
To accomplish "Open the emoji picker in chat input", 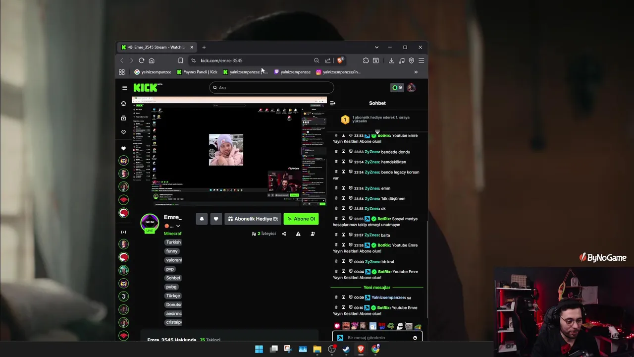I will tap(415, 338).
